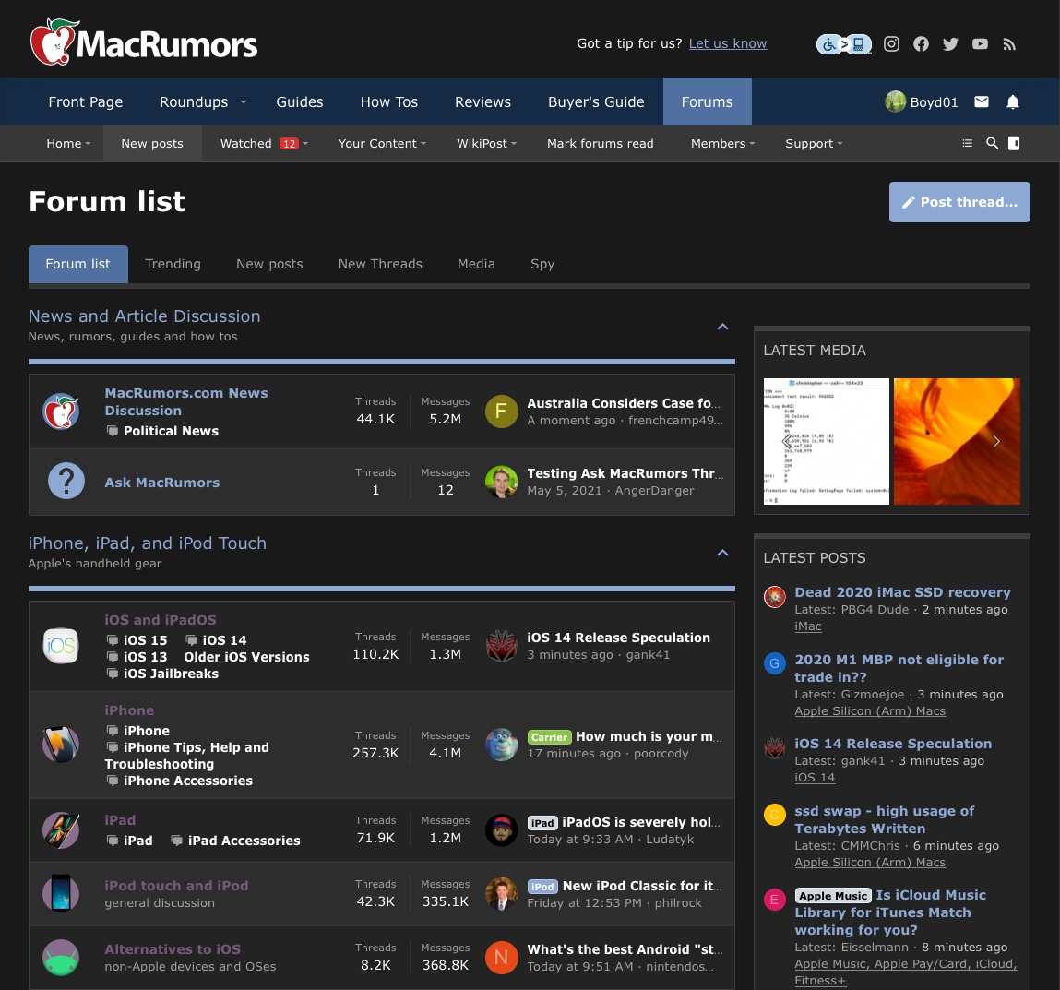Open iOS 15 subforum
Viewport: 1060px width, 990px height.
coord(145,639)
